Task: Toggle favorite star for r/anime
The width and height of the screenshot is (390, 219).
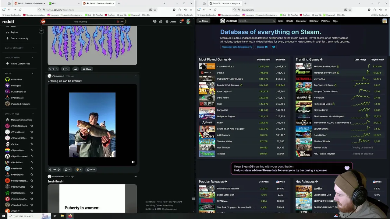Action: [x=31, y=144]
